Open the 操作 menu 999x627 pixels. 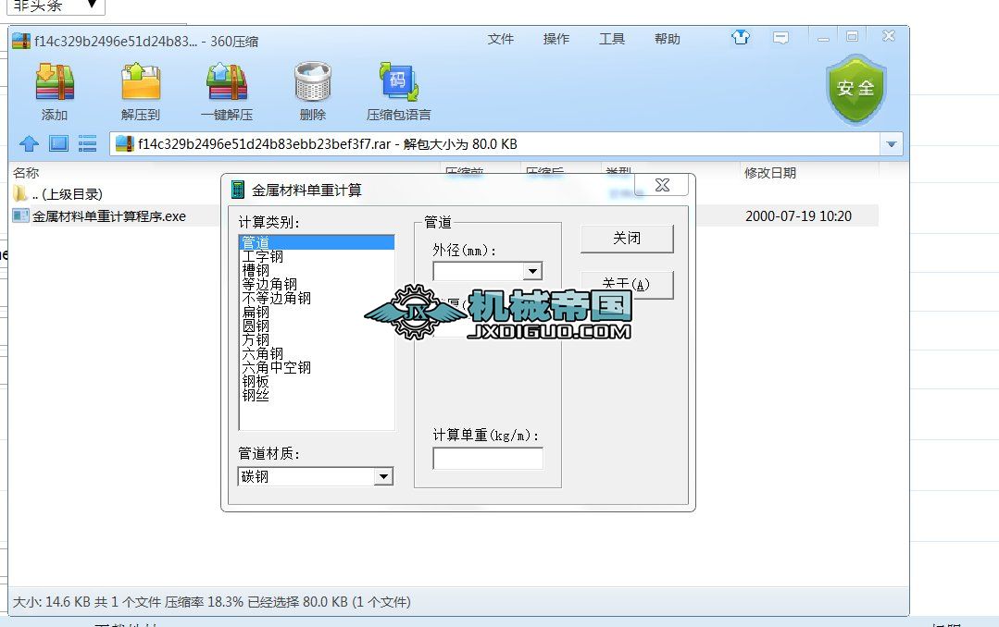pos(556,39)
